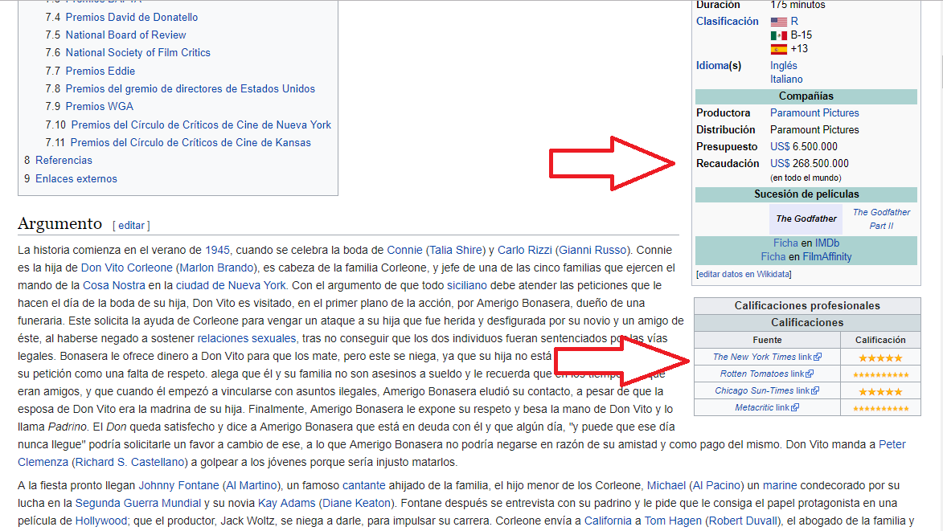This screenshot has width=943, height=531.
Task: Click the relaciones sexuales link
Action: [247, 339]
